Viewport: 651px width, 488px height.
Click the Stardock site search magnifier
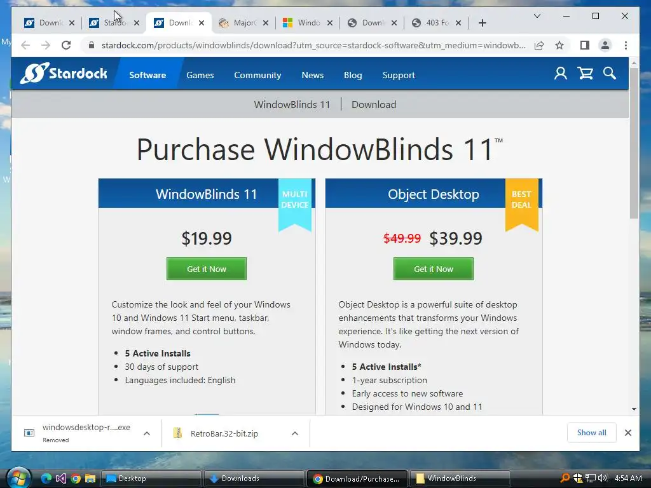(x=610, y=74)
